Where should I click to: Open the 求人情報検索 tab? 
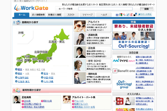(x=38, y=14)
